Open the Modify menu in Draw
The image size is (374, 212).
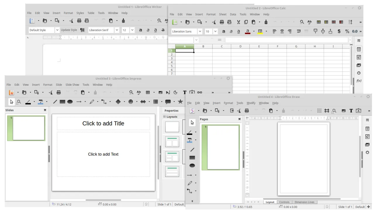click(251, 103)
